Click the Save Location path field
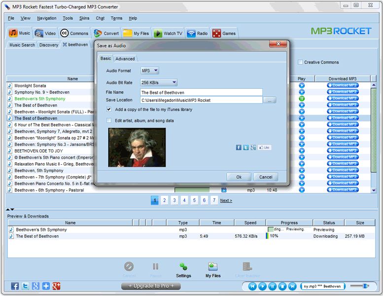The image size is (383, 296). tap(201, 100)
